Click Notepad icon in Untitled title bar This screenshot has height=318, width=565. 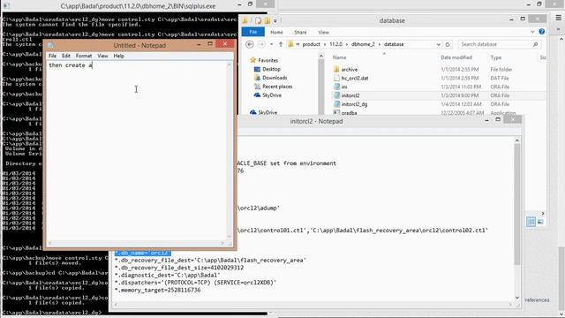(50, 45)
